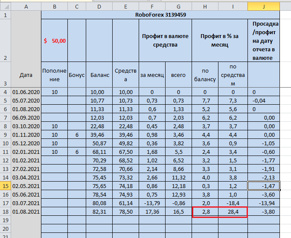Image resolution: width=291 pixels, height=238 pixels.
Task: Select column G header
Action: (x=178, y=7)
